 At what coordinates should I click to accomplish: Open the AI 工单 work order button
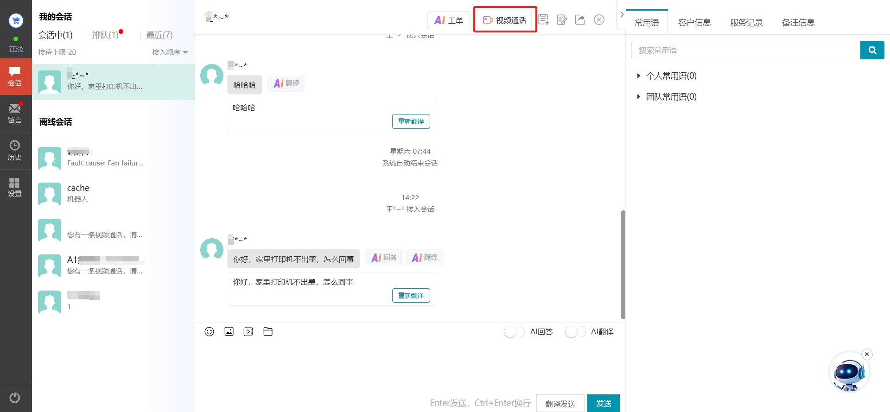click(449, 20)
